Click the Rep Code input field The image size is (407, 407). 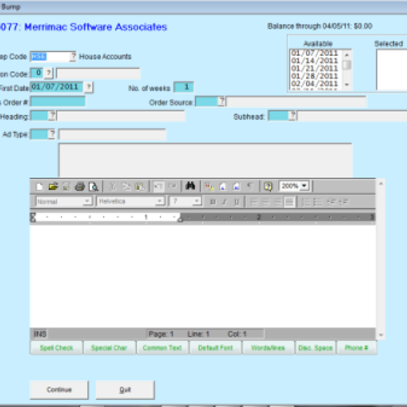[50, 56]
